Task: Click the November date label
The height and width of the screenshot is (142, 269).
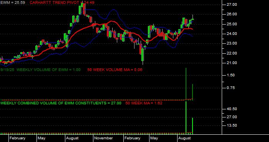Action: point(104,138)
